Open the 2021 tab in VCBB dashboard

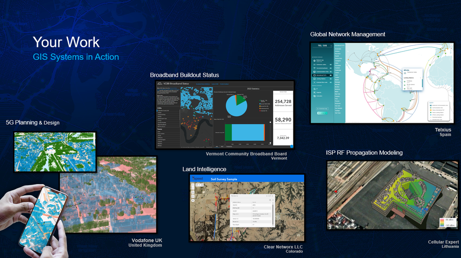[222, 146]
